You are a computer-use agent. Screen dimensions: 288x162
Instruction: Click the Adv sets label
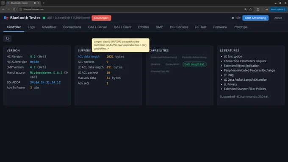[83, 83]
